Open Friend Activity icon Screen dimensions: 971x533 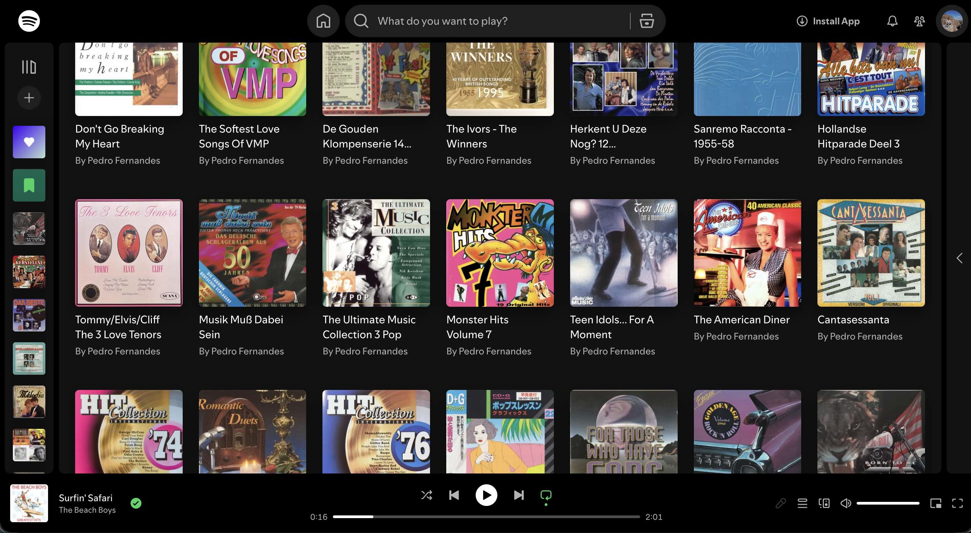pyautogui.click(x=919, y=21)
